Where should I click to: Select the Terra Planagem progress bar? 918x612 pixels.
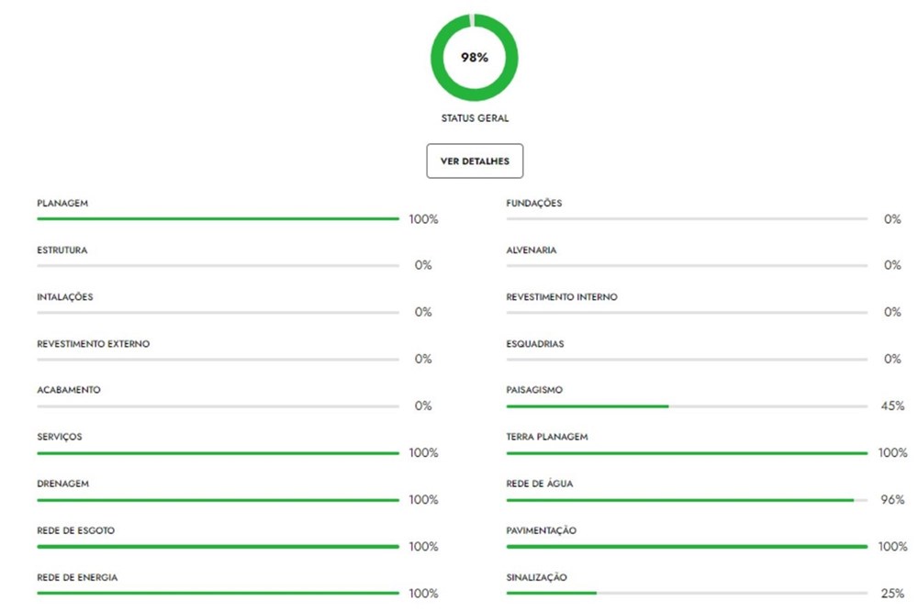pos(687,452)
